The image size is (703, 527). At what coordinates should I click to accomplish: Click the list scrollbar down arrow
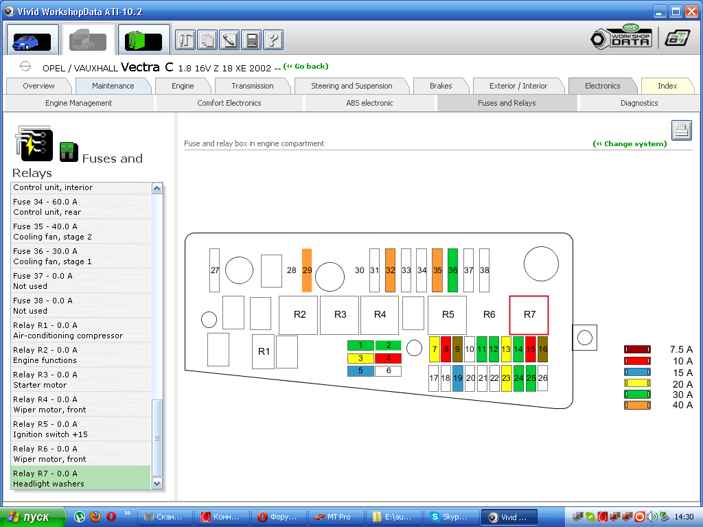pyautogui.click(x=157, y=484)
